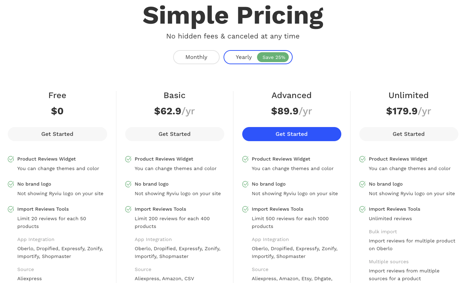This screenshot has width=464, height=283.
Task: Choose the blue Advanced Get Started button
Action: pyautogui.click(x=292, y=134)
